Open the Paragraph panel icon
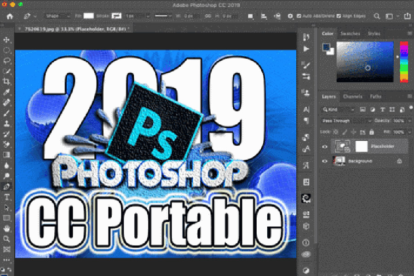 pos(306,121)
